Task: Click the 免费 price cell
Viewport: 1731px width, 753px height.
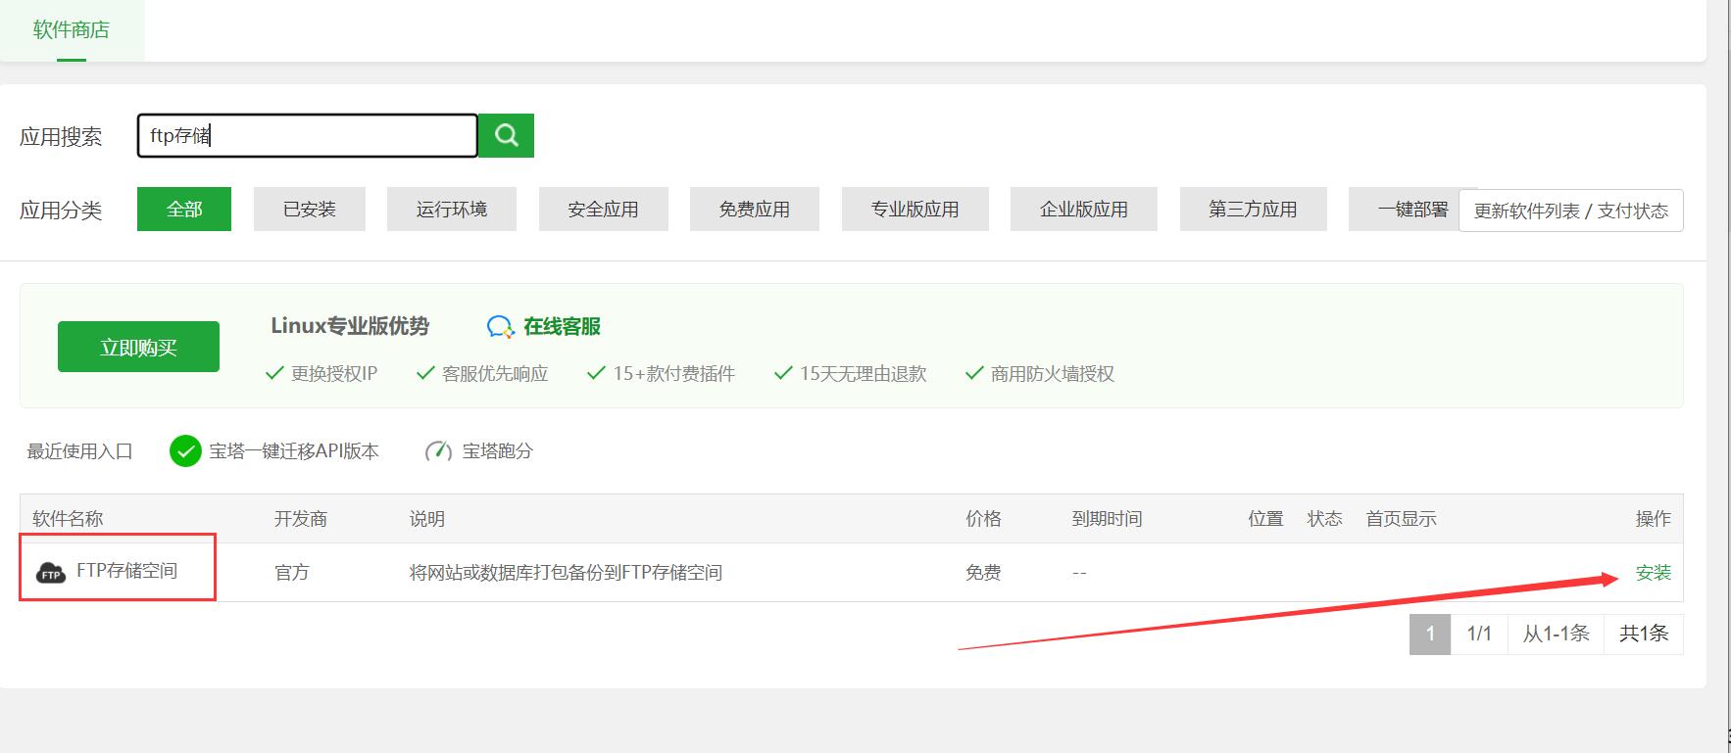Action: pos(983,573)
